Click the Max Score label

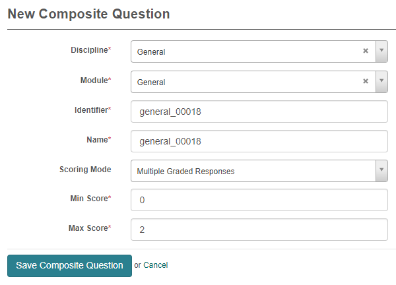(88, 228)
